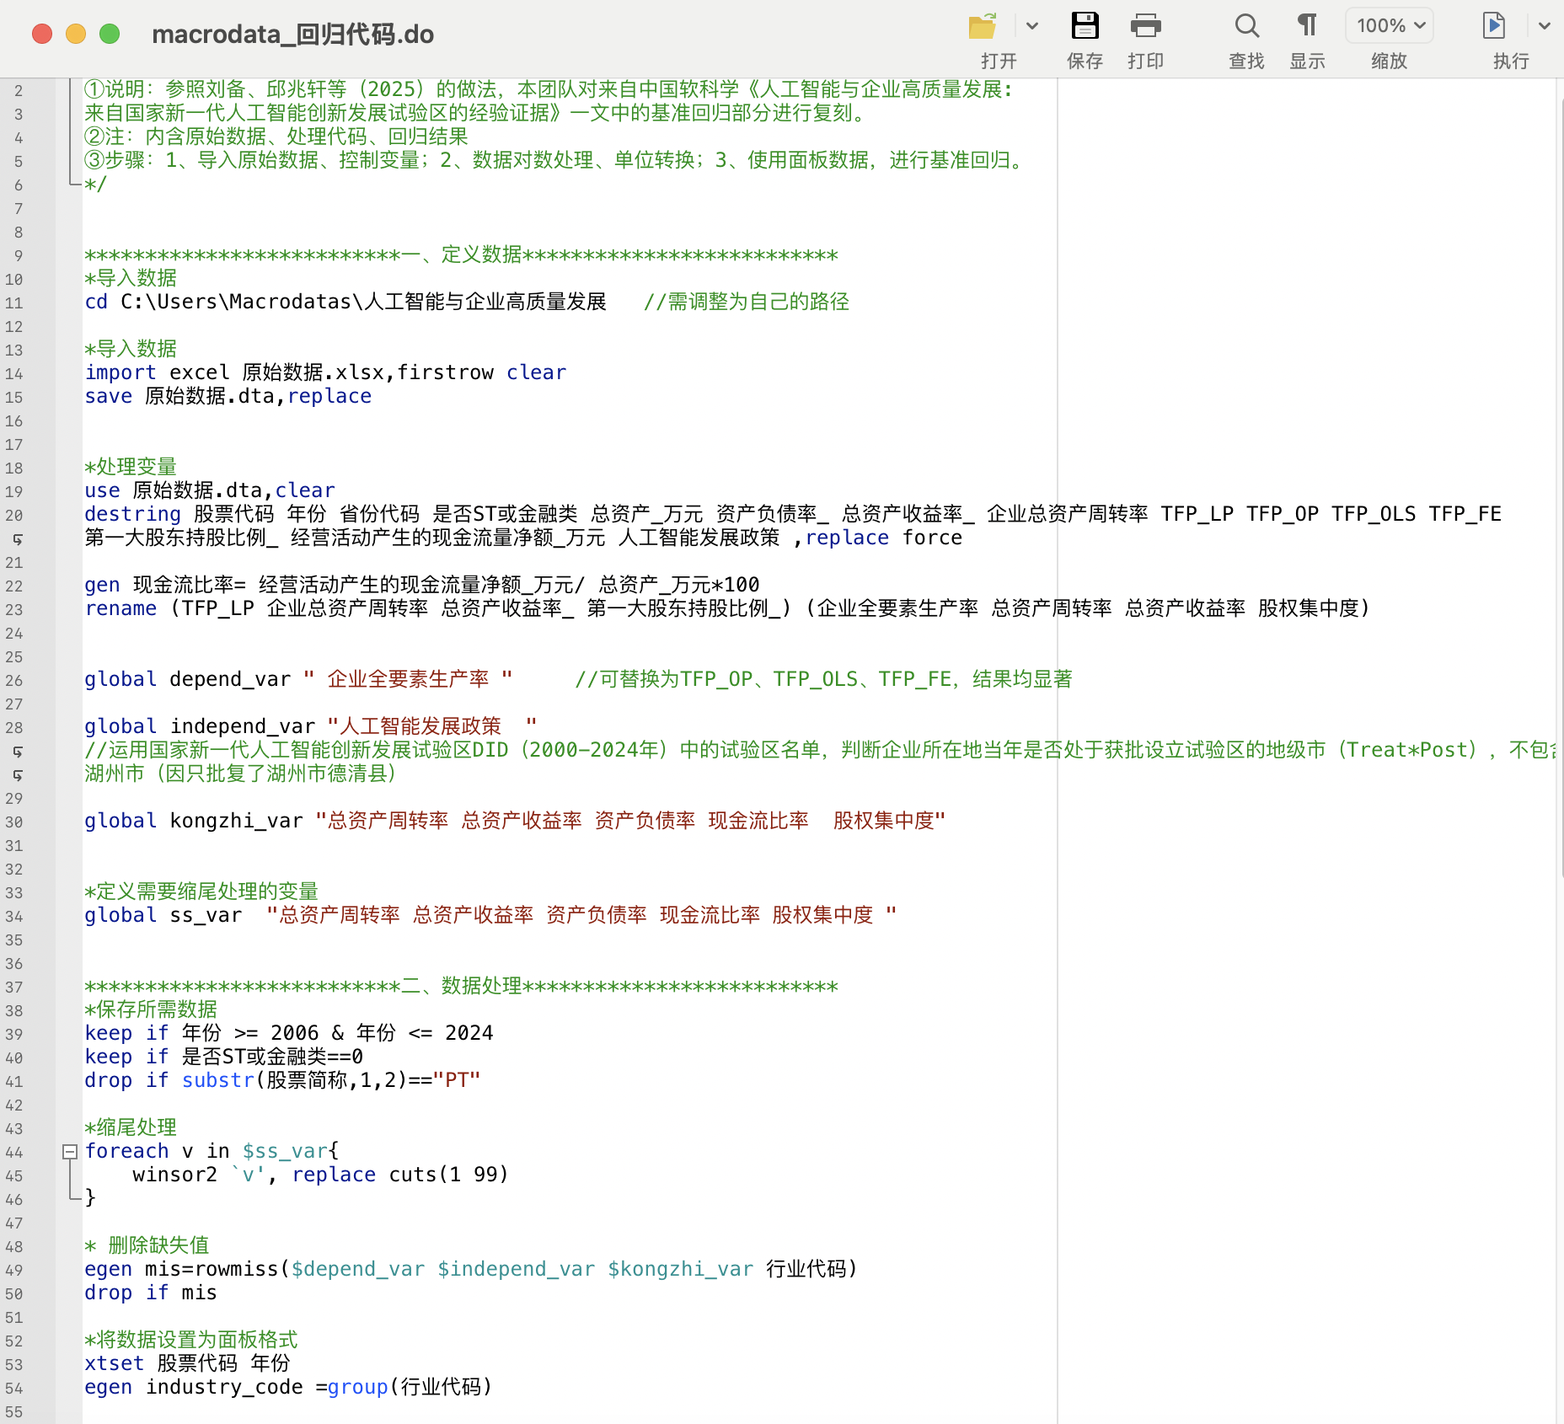This screenshot has height=1424, width=1564.
Task: Click the Open folder icon (打开)
Action: point(983,27)
